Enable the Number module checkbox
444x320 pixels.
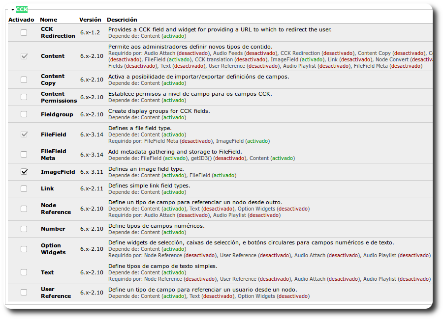(x=24, y=229)
